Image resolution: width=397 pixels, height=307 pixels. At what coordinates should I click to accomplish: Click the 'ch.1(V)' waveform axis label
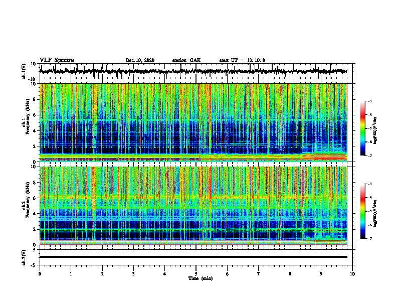click(24, 71)
